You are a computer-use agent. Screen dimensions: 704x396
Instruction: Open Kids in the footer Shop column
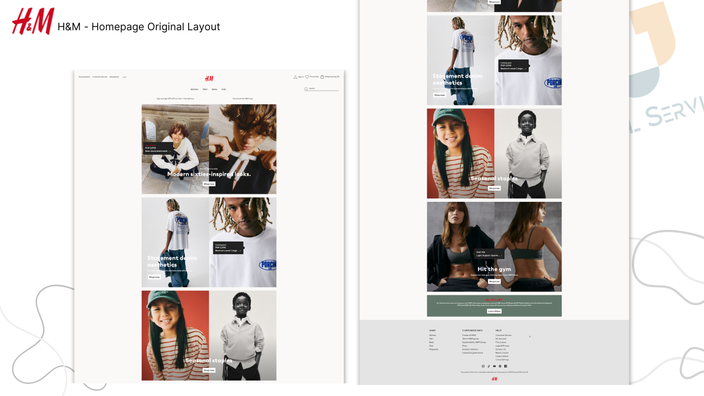point(431,346)
